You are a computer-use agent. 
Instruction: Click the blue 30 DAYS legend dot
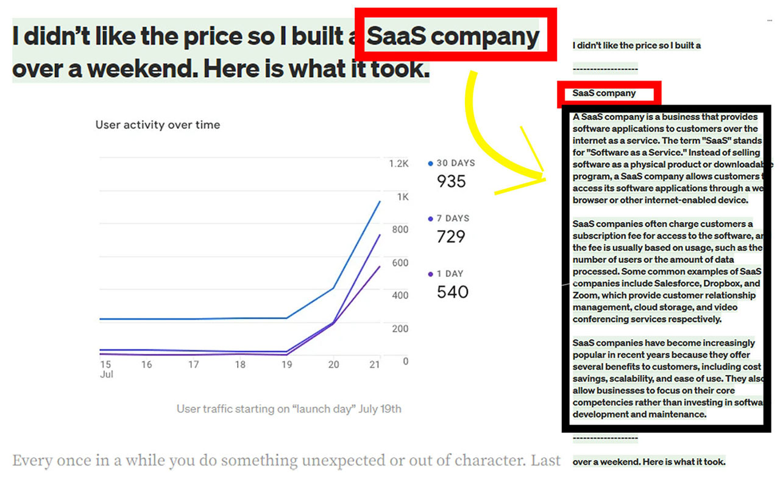431,163
